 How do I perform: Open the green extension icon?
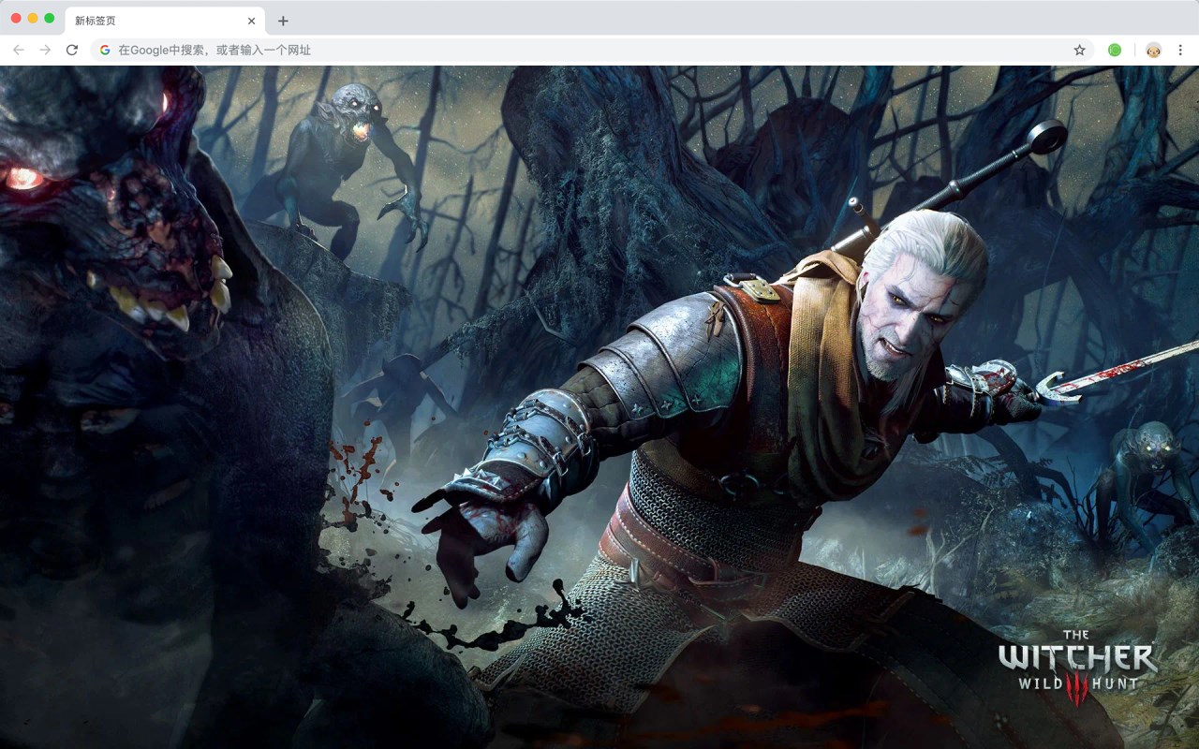point(1115,50)
